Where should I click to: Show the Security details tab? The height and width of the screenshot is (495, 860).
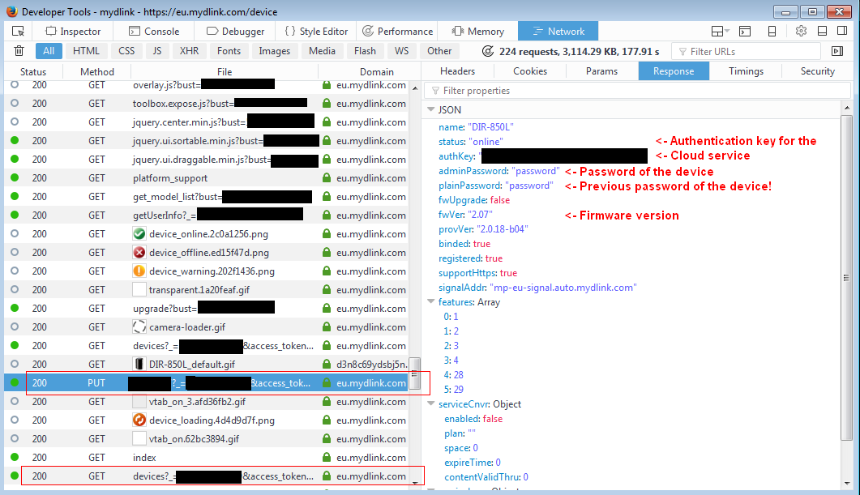[x=817, y=71]
